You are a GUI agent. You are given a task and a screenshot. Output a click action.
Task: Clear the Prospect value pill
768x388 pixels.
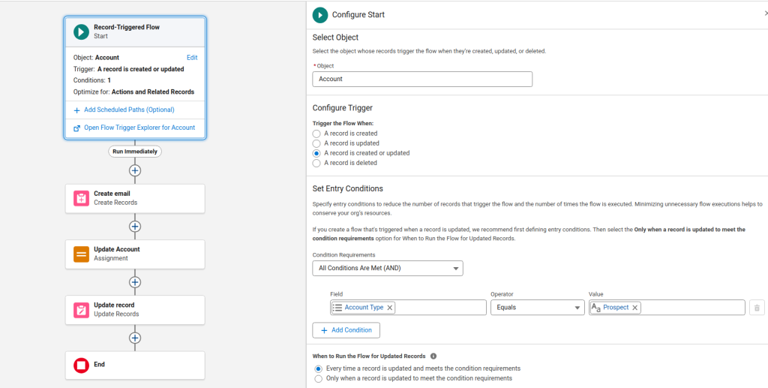pyautogui.click(x=634, y=308)
